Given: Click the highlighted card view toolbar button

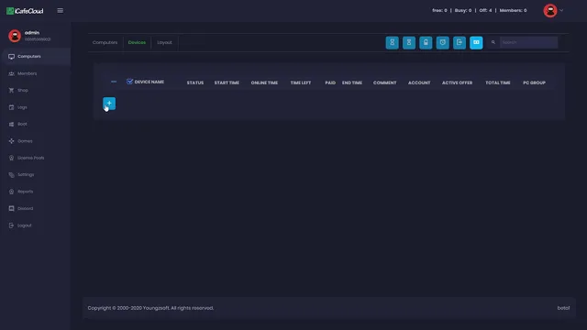Looking at the screenshot, I should coord(476,43).
